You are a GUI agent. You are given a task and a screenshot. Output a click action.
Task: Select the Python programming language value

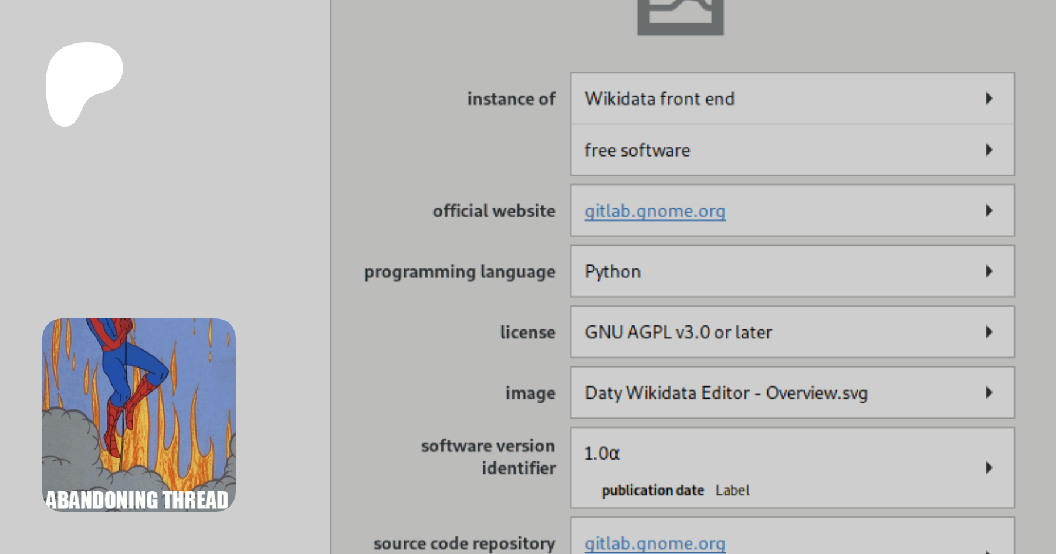(612, 271)
